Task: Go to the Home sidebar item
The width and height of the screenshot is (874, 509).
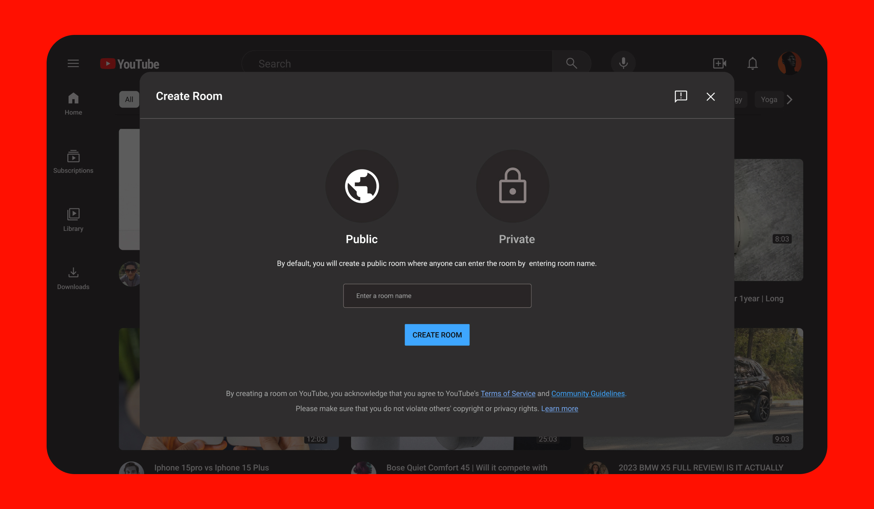Action: 73,104
